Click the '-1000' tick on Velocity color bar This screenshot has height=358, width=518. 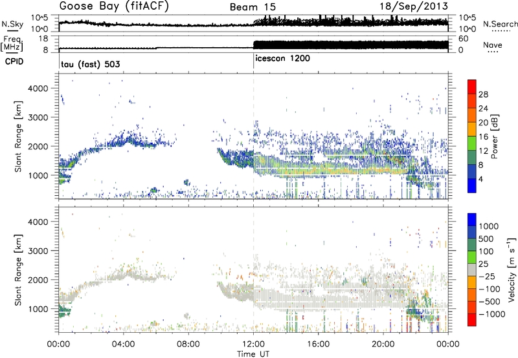coord(491,314)
